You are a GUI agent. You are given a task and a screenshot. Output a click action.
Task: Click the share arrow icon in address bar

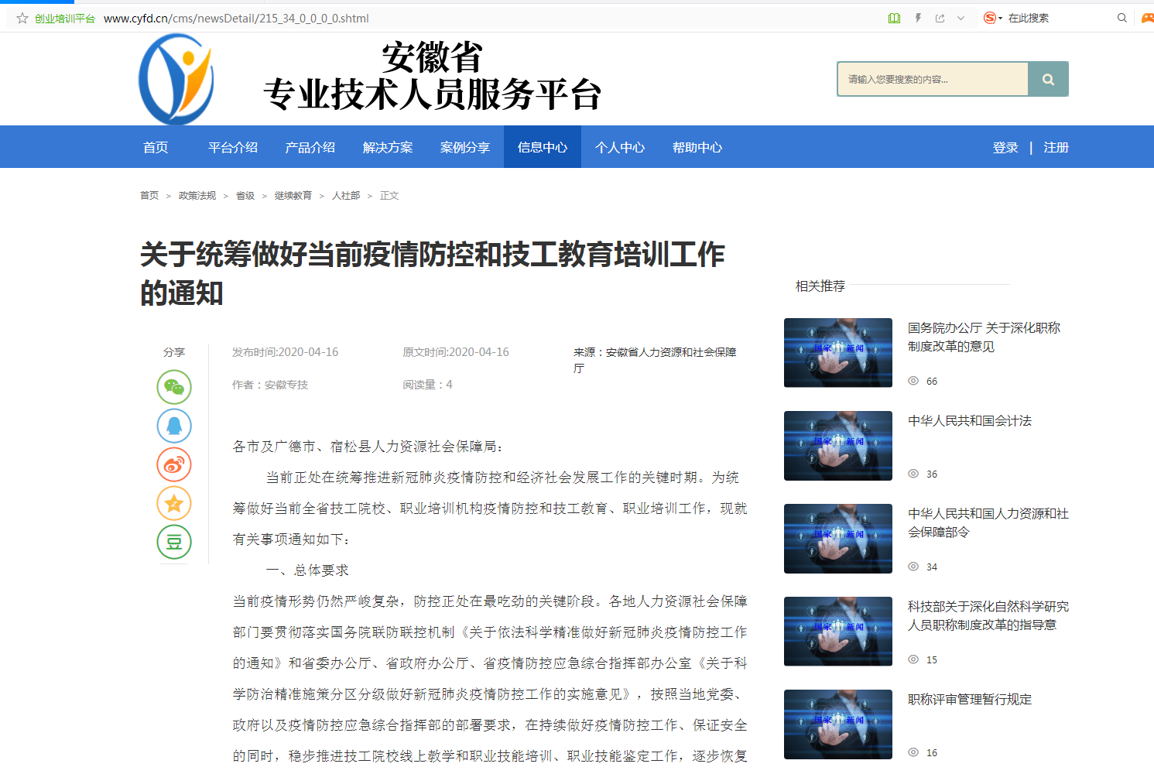940,18
